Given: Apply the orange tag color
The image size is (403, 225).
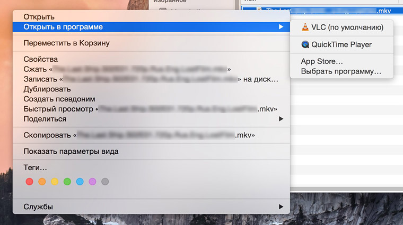Looking at the screenshot, I should (x=42, y=182).
